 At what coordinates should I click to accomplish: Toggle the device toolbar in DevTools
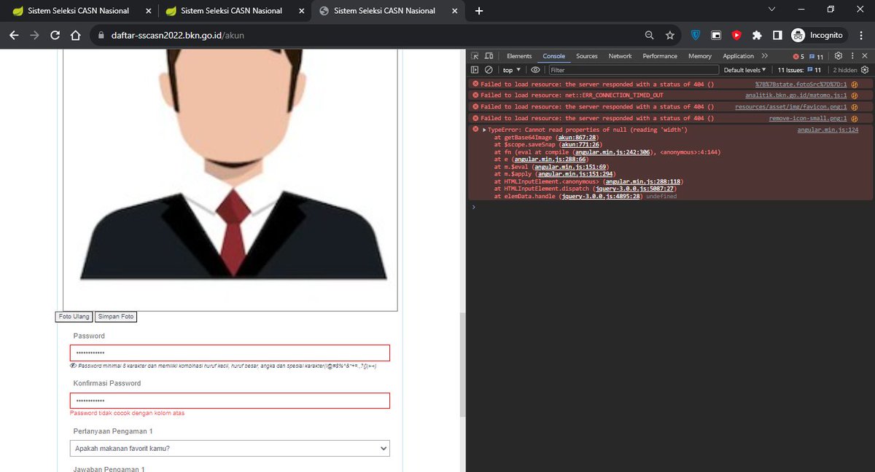489,56
